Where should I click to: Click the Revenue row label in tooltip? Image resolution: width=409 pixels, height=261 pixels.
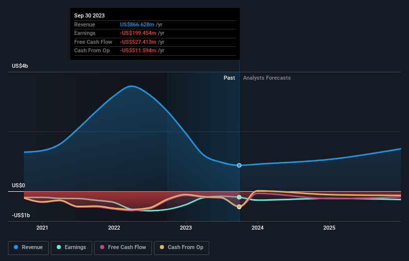point(85,24)
